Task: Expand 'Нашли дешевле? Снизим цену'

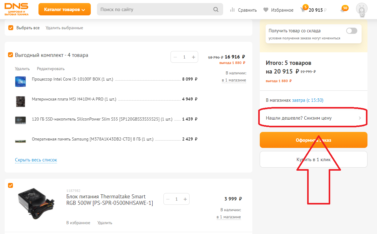Action: [313, 118]
